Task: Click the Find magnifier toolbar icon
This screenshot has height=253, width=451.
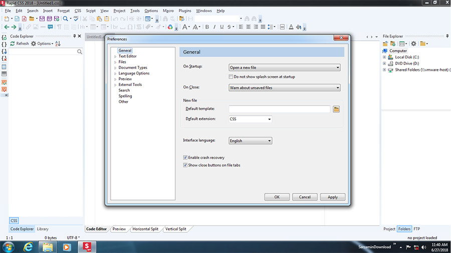Action: pyautogui.click(x=66, y=18)
